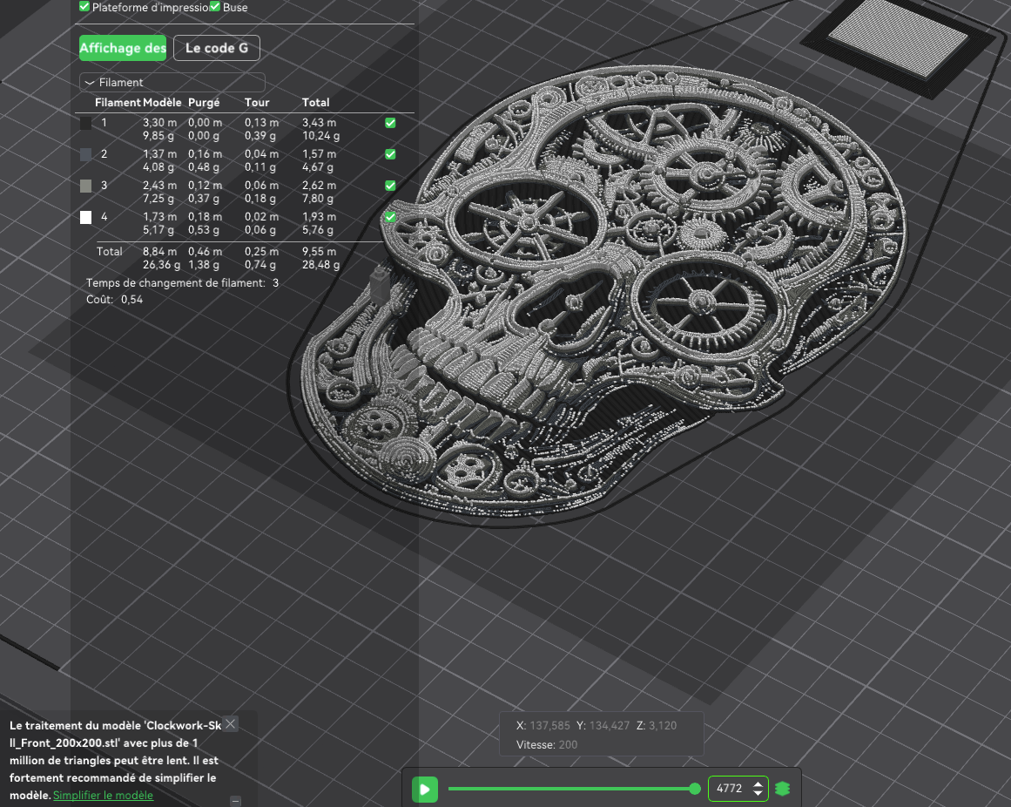Screen dimensions: 1011x807
Task: Collapse the notification with the minus icon
Action: (x=236, y=801)
